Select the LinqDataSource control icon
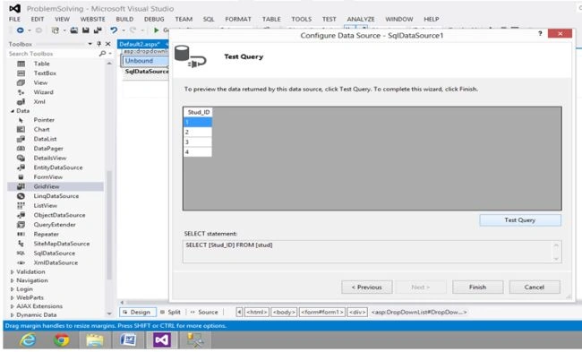This screenshot has width=582, height=352. click(x=21, y=196)
